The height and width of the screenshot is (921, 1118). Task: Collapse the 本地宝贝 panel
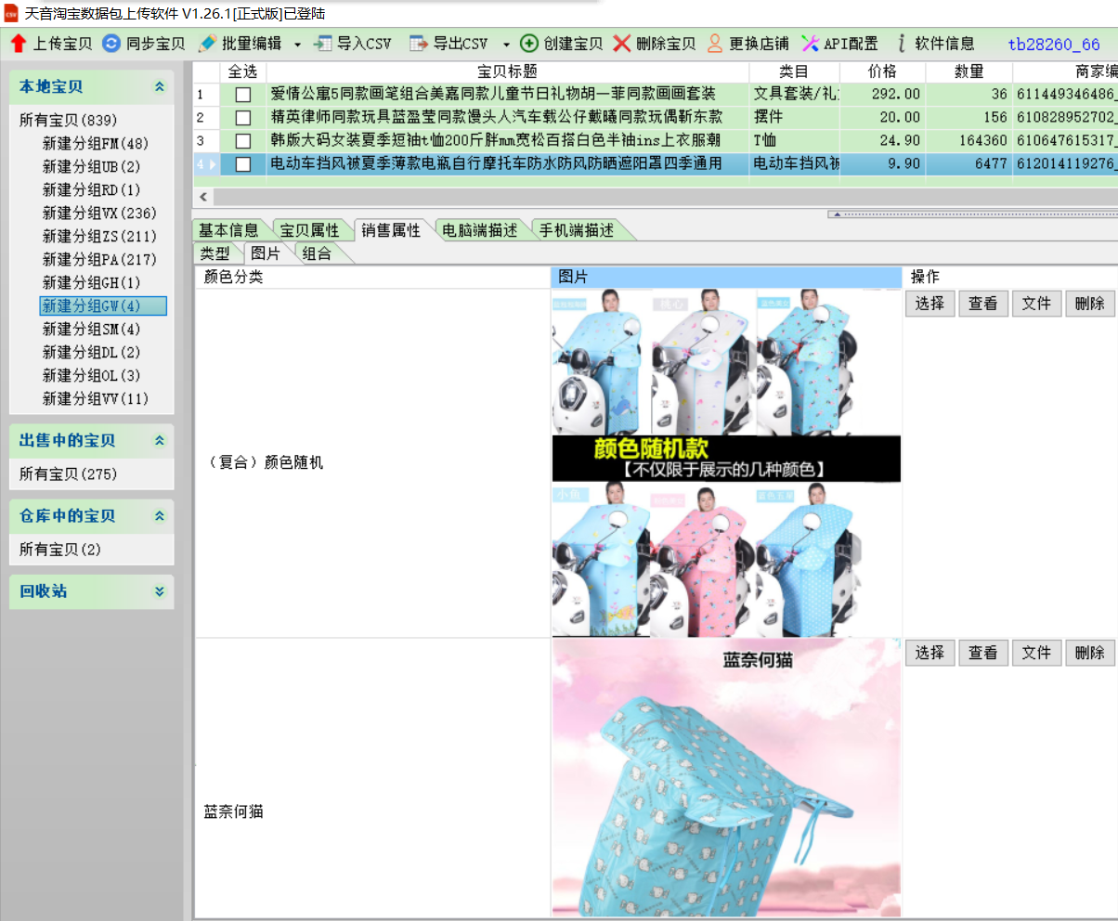(x=160, y=86)
